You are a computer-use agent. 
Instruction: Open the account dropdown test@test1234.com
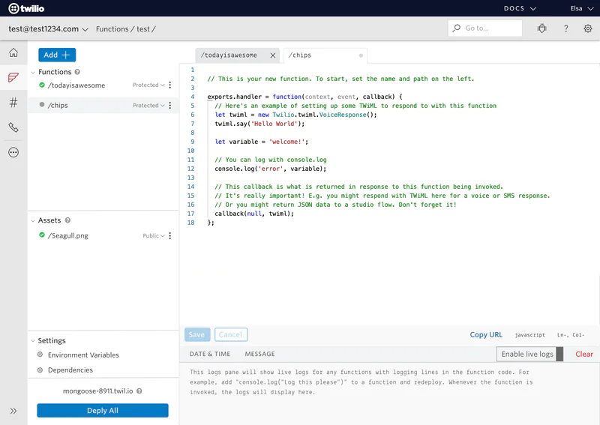(48, 29)
